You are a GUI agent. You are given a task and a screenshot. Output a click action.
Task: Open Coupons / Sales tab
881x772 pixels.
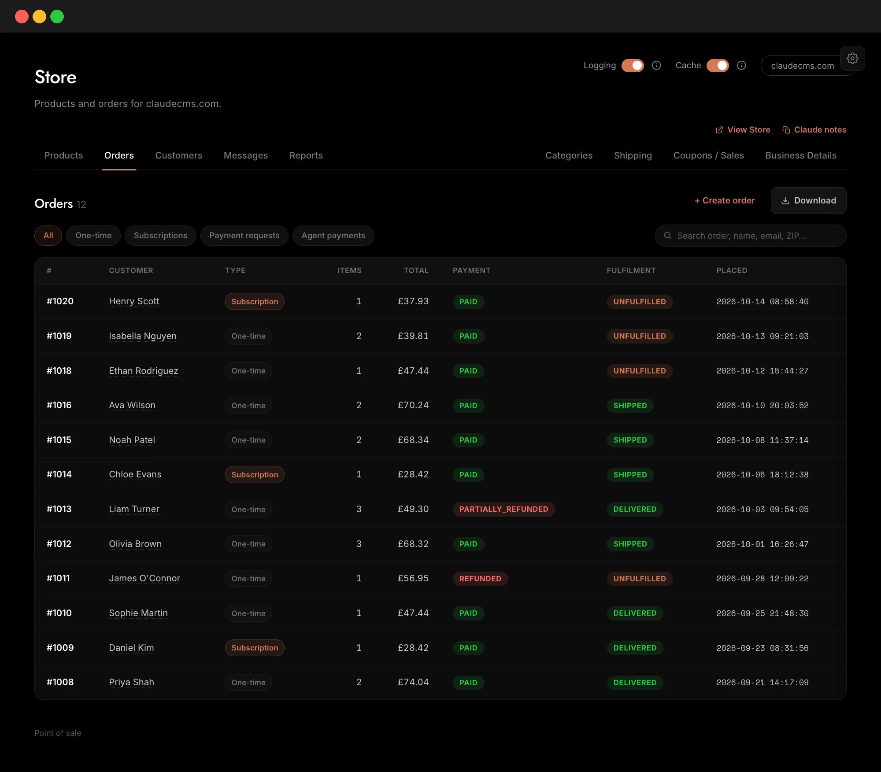click(708, 155)
